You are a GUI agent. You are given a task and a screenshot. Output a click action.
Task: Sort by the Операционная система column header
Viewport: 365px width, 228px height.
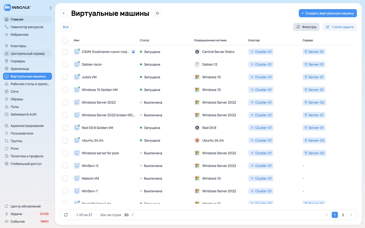[x=210, y=40]
